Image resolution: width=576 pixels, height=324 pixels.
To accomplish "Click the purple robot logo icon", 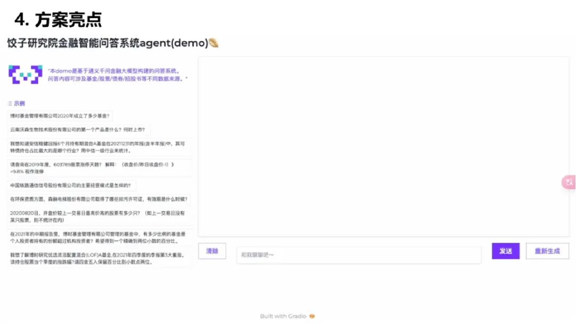I will point(26,75).
